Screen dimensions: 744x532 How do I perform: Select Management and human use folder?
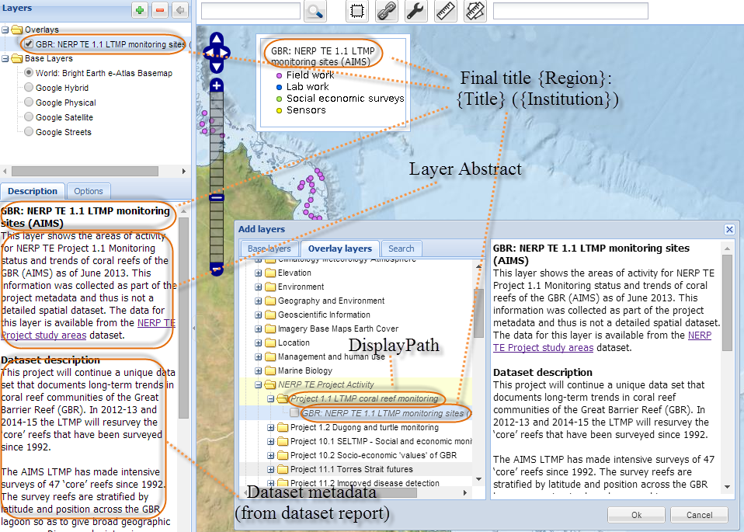coord(331,357)
